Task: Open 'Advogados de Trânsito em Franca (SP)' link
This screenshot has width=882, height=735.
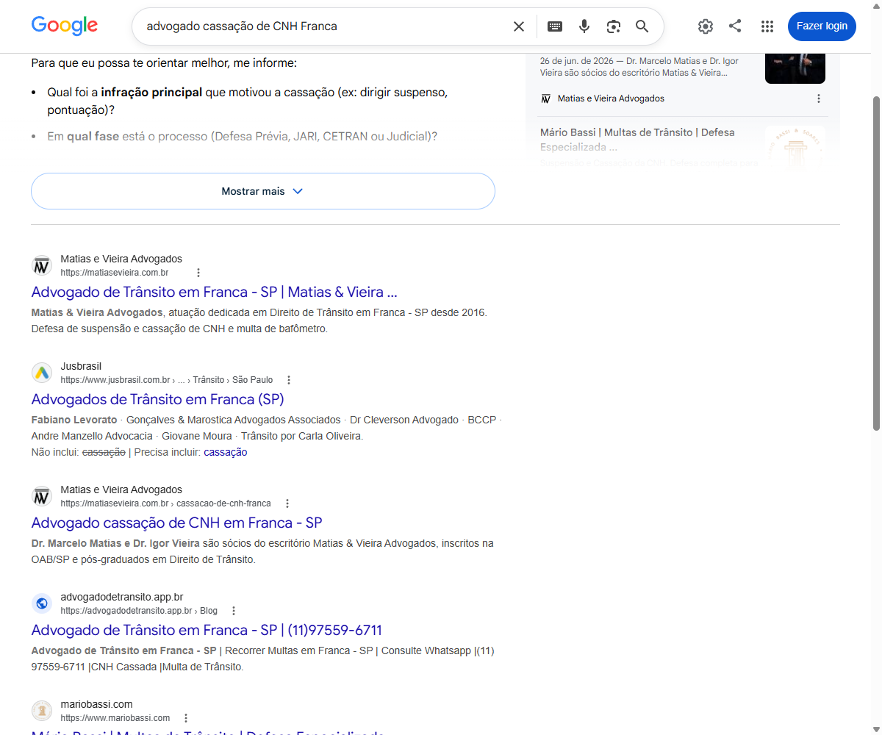Action: [x=157, y=400]
